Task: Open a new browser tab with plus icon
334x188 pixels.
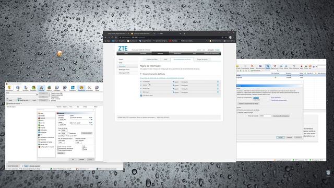Action: (x=184, y=33)
